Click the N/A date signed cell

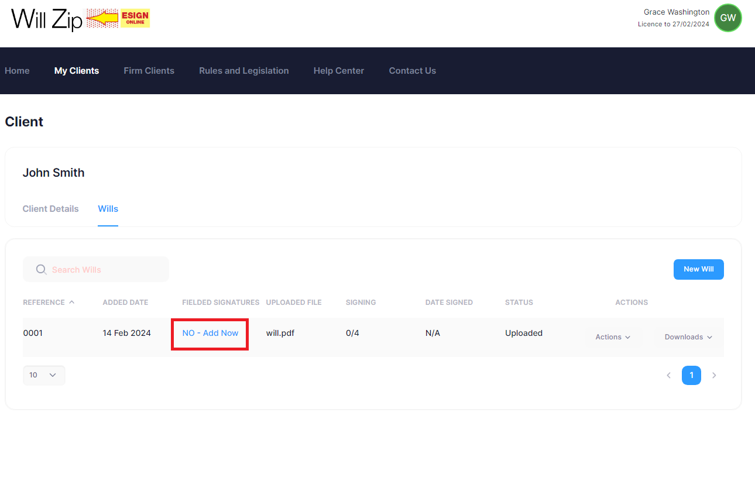coord(433,333)
